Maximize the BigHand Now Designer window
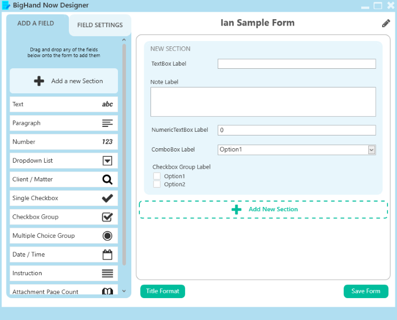The image size is (397, 320). (x=378, y=5)
